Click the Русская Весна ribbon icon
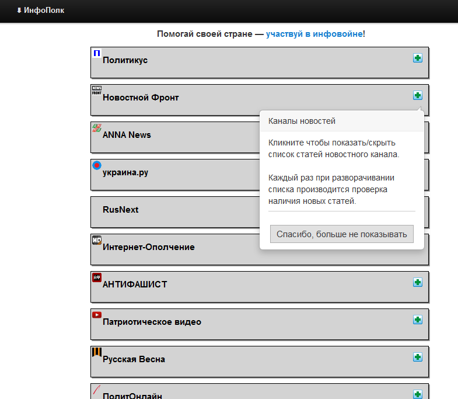Image resolution: width=458 pixels, height=399 pixels. point(97,352)
